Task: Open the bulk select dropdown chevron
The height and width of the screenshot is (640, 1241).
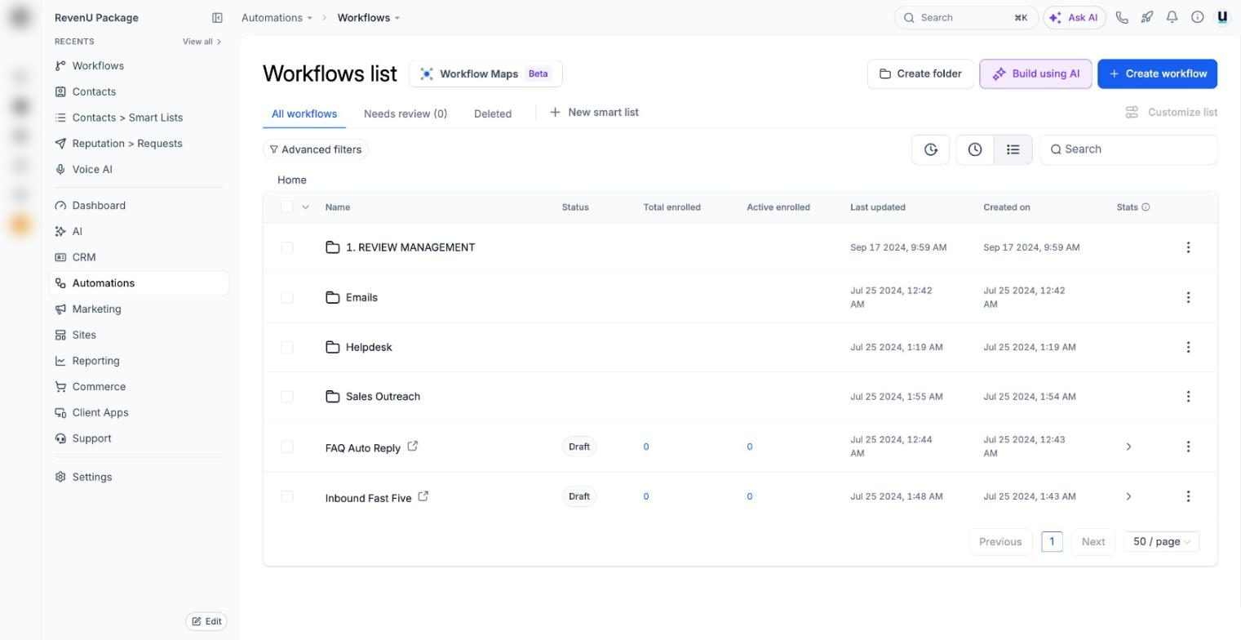Action: pos(306,207)
